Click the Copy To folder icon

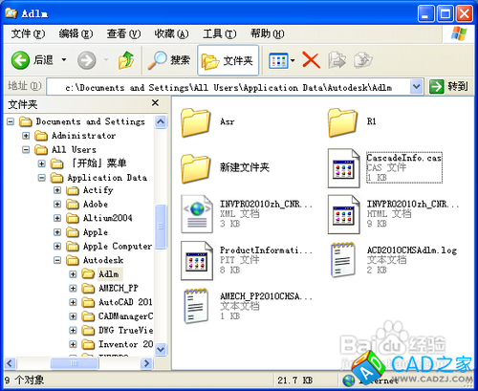coord(363,60)
